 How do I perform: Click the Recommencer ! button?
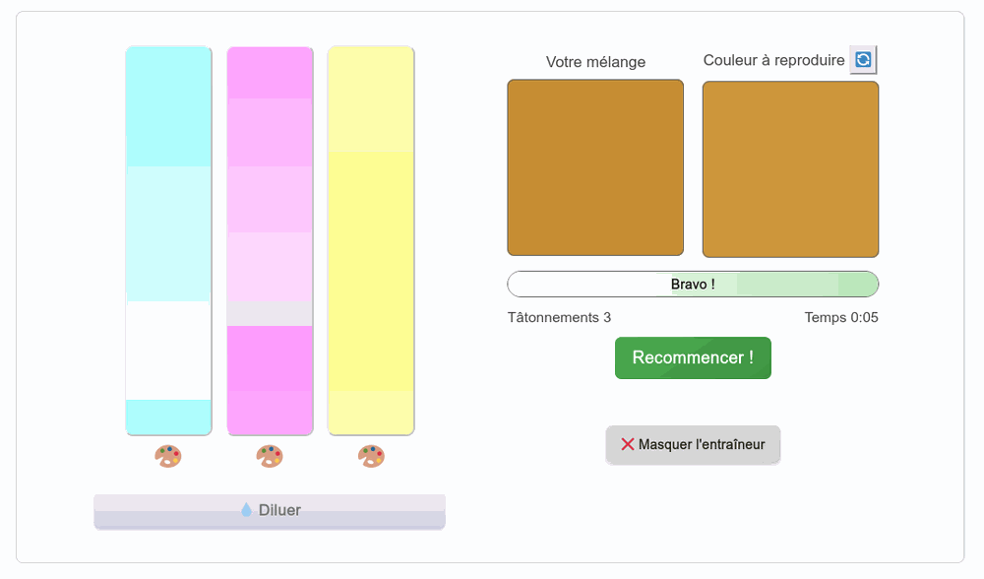[693, 357]
